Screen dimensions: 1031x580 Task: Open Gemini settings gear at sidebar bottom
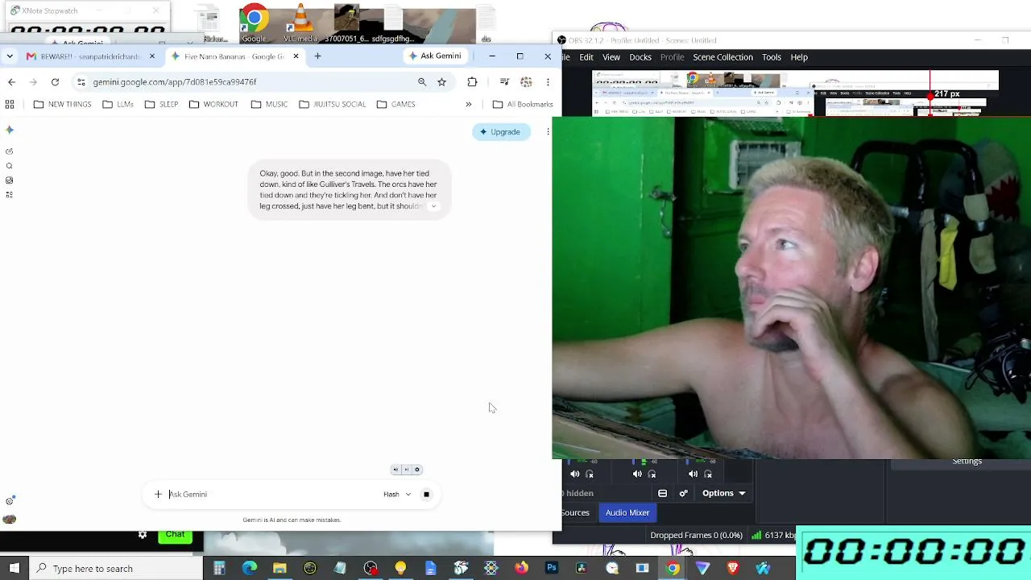pyautogui.click(x=10, y=501)
